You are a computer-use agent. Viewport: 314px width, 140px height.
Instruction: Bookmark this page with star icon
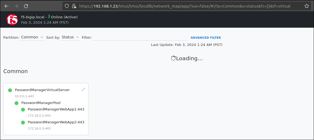[306, 6]
